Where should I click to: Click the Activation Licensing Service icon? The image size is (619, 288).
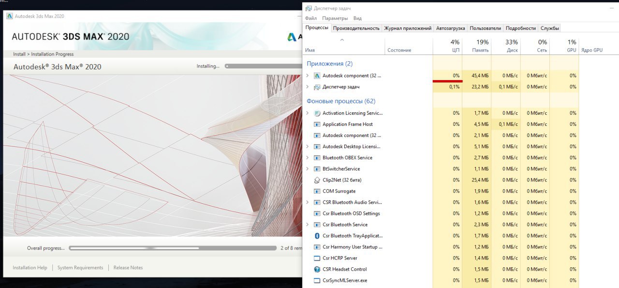coord(317,113)
